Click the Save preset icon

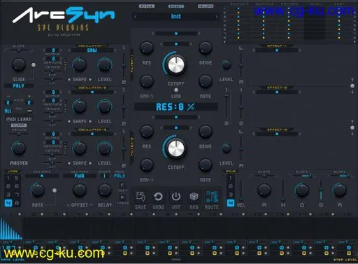(141, 197)
